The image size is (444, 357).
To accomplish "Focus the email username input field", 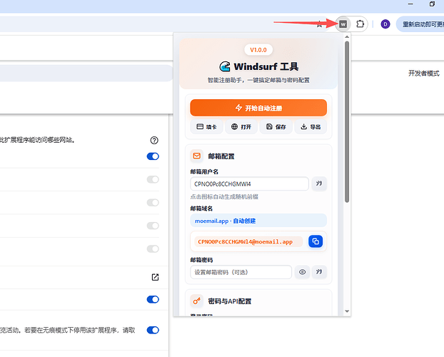I will [x=249, y=184].
